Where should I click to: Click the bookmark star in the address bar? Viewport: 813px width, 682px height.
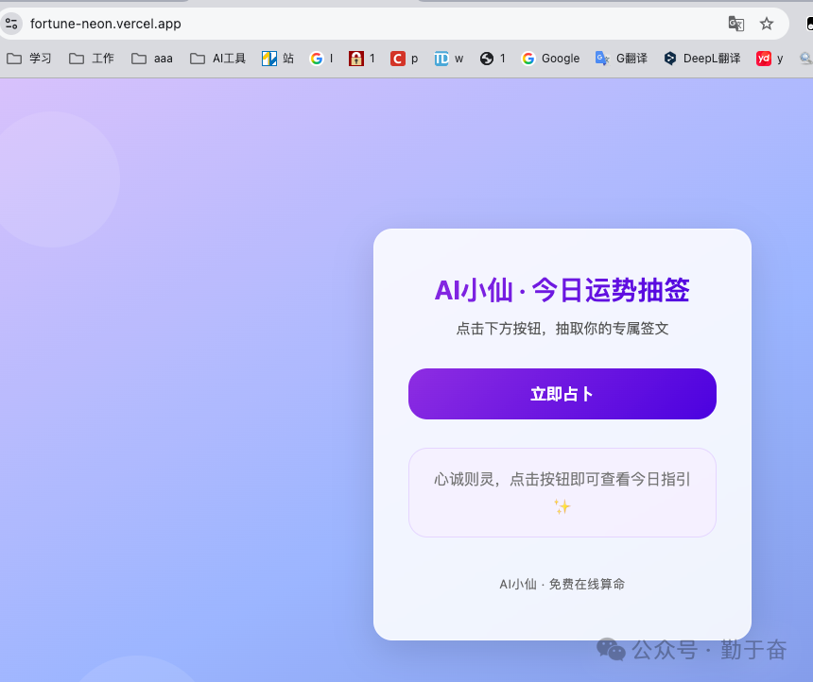(767, 23)
